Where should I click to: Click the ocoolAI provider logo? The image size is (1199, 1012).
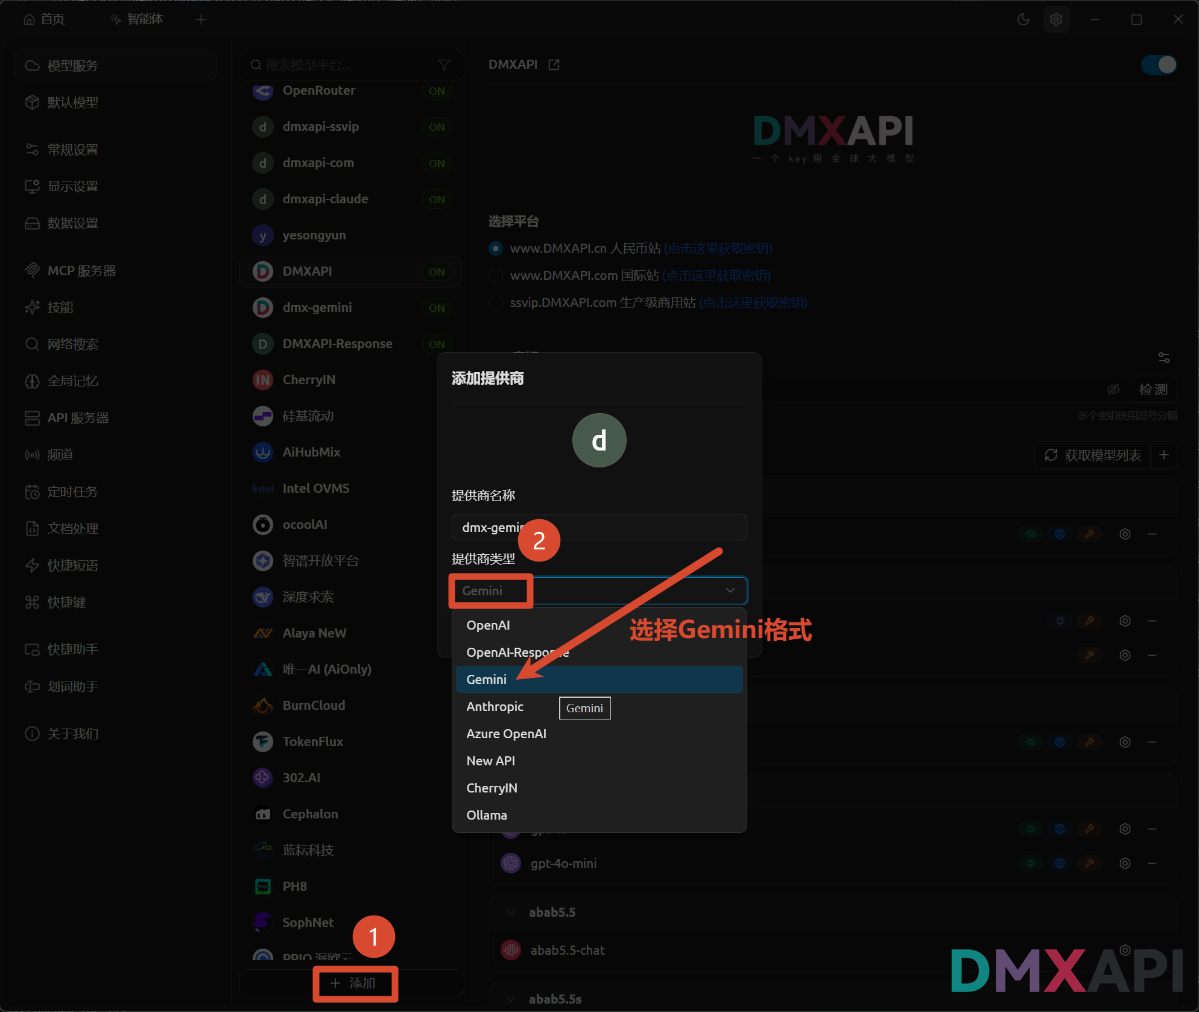point(262,525)
